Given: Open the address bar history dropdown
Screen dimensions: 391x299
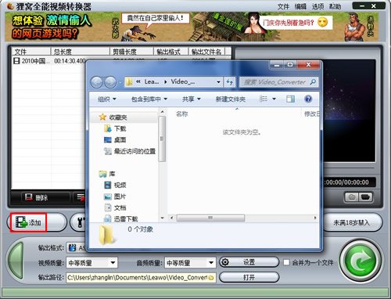Looking at the screenshot, I should tap(218, 82).
